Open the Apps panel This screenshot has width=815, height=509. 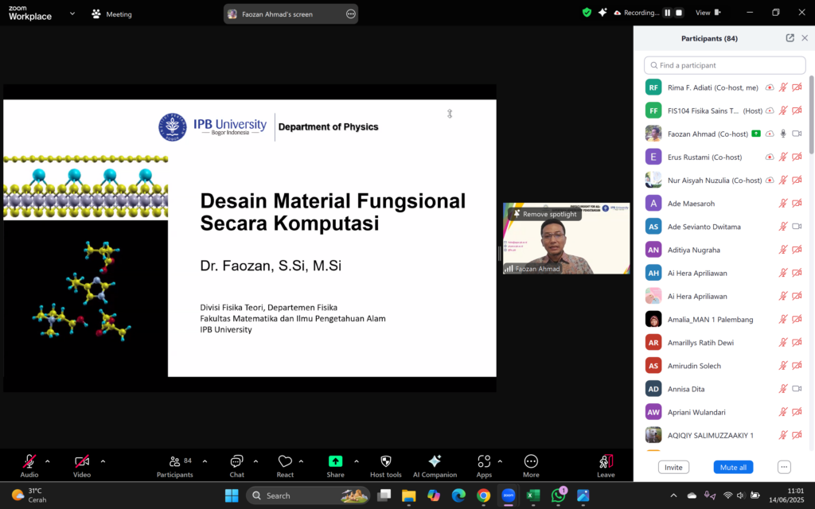(484, 465)
